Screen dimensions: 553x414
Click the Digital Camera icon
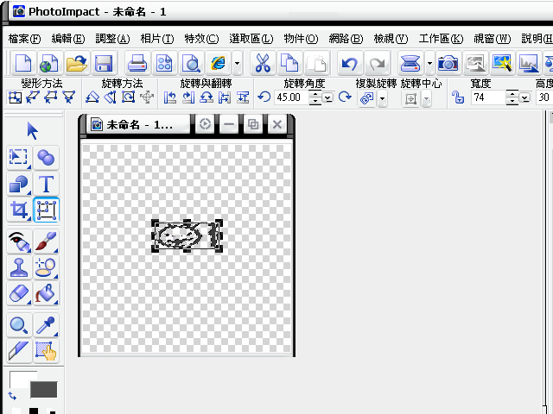pyautogui.click(x=448, y=64)
